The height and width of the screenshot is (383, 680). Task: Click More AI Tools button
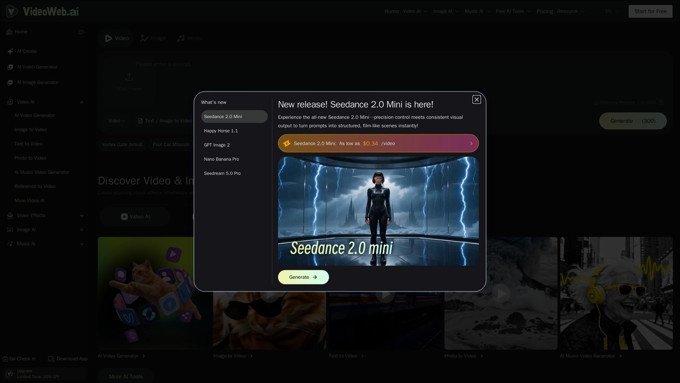pyautogui.click(x=126, y=376)
